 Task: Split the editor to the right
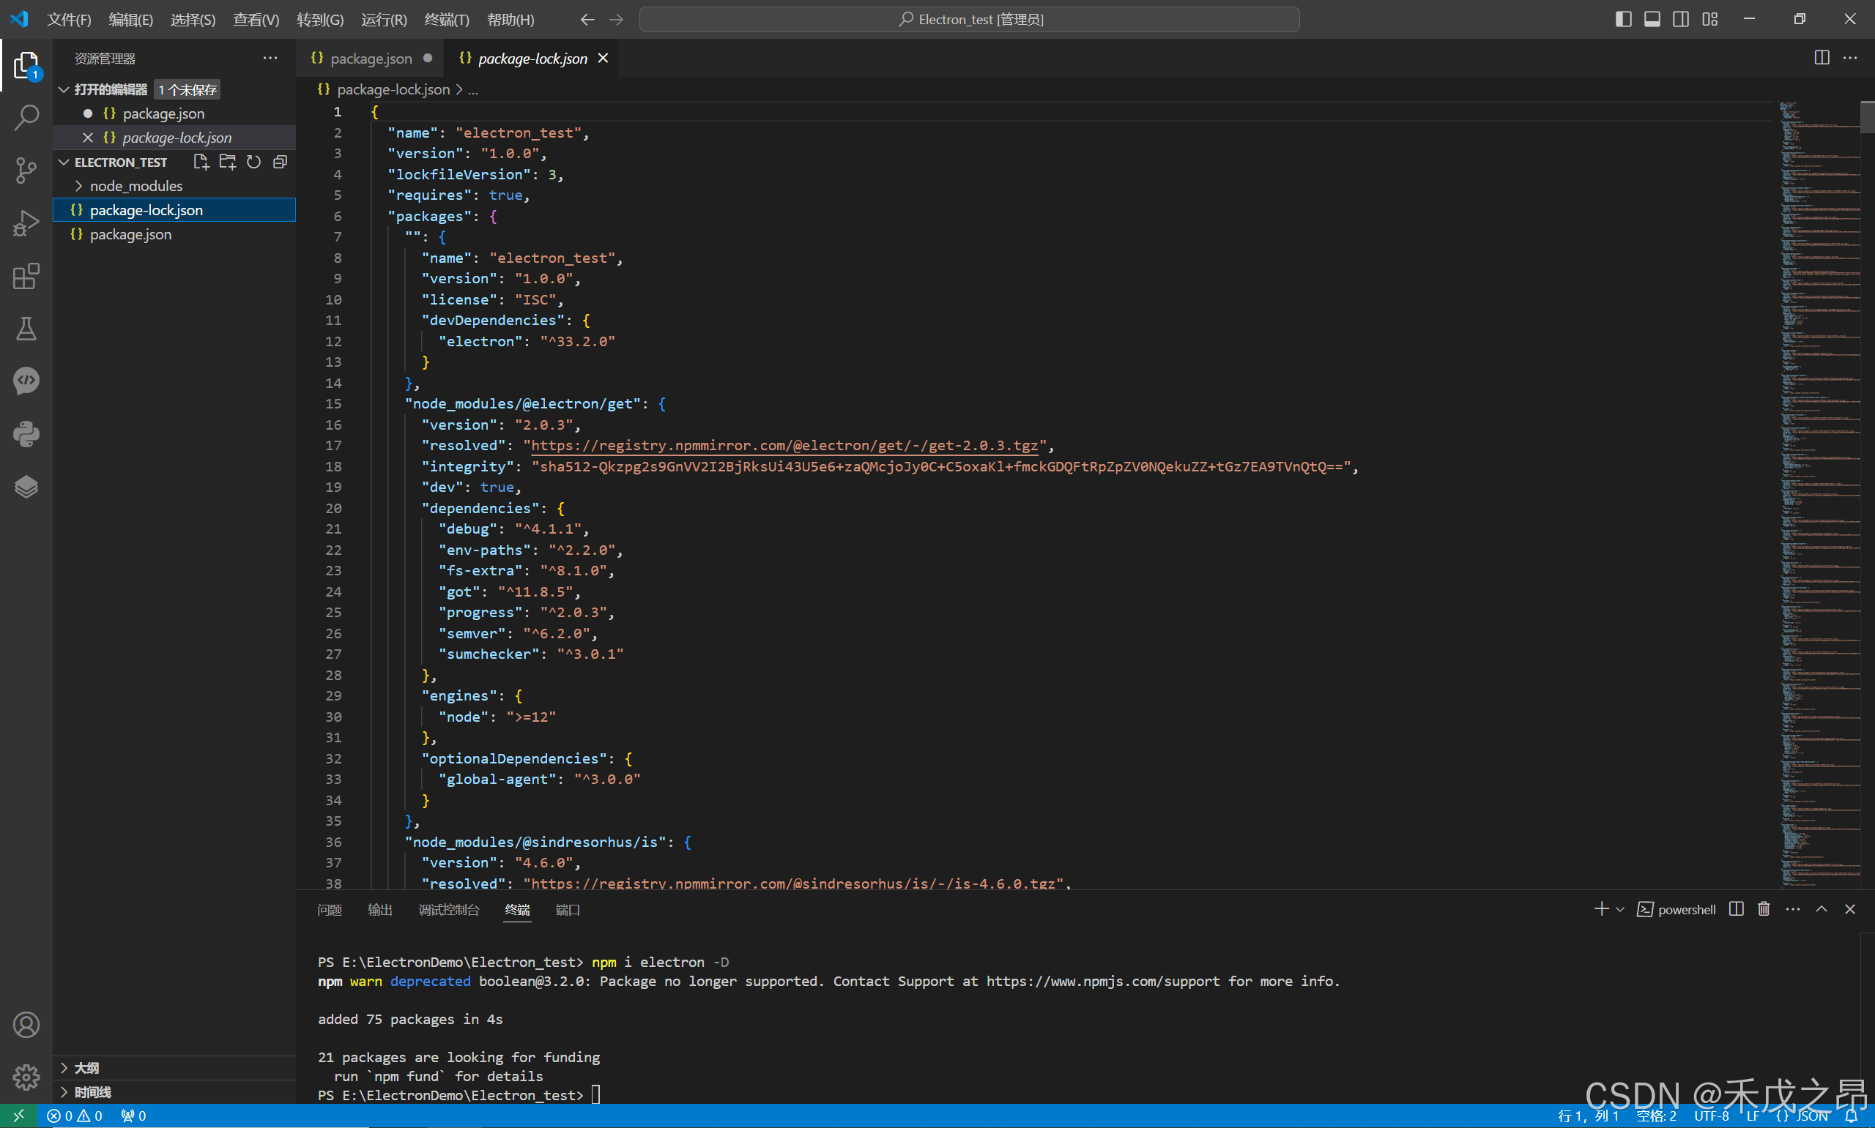[x=1822, y=58]
